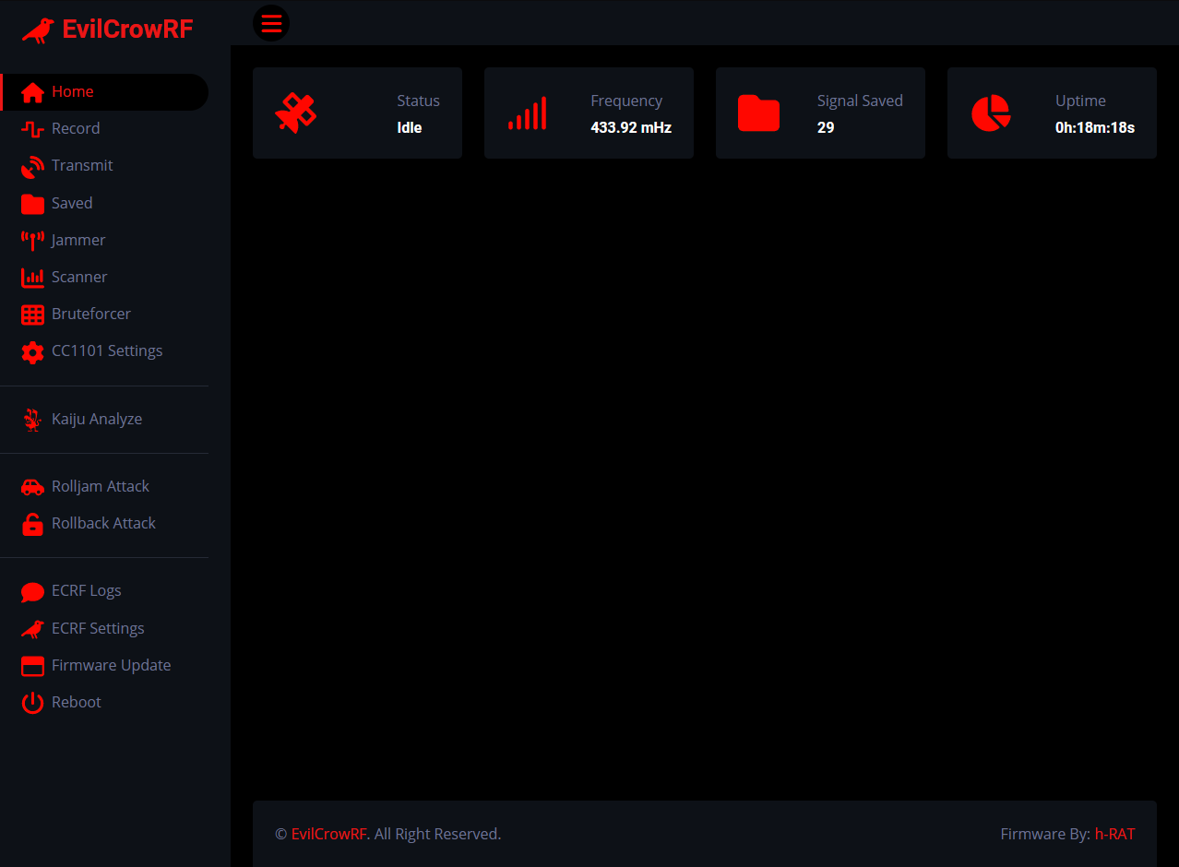This screenshot has height=867, width=1179.
Task: Click the Kaiju Analyze bird icon
Action: 32,419
